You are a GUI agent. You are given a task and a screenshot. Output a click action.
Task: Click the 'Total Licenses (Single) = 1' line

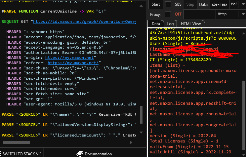(x=184, y=141)
